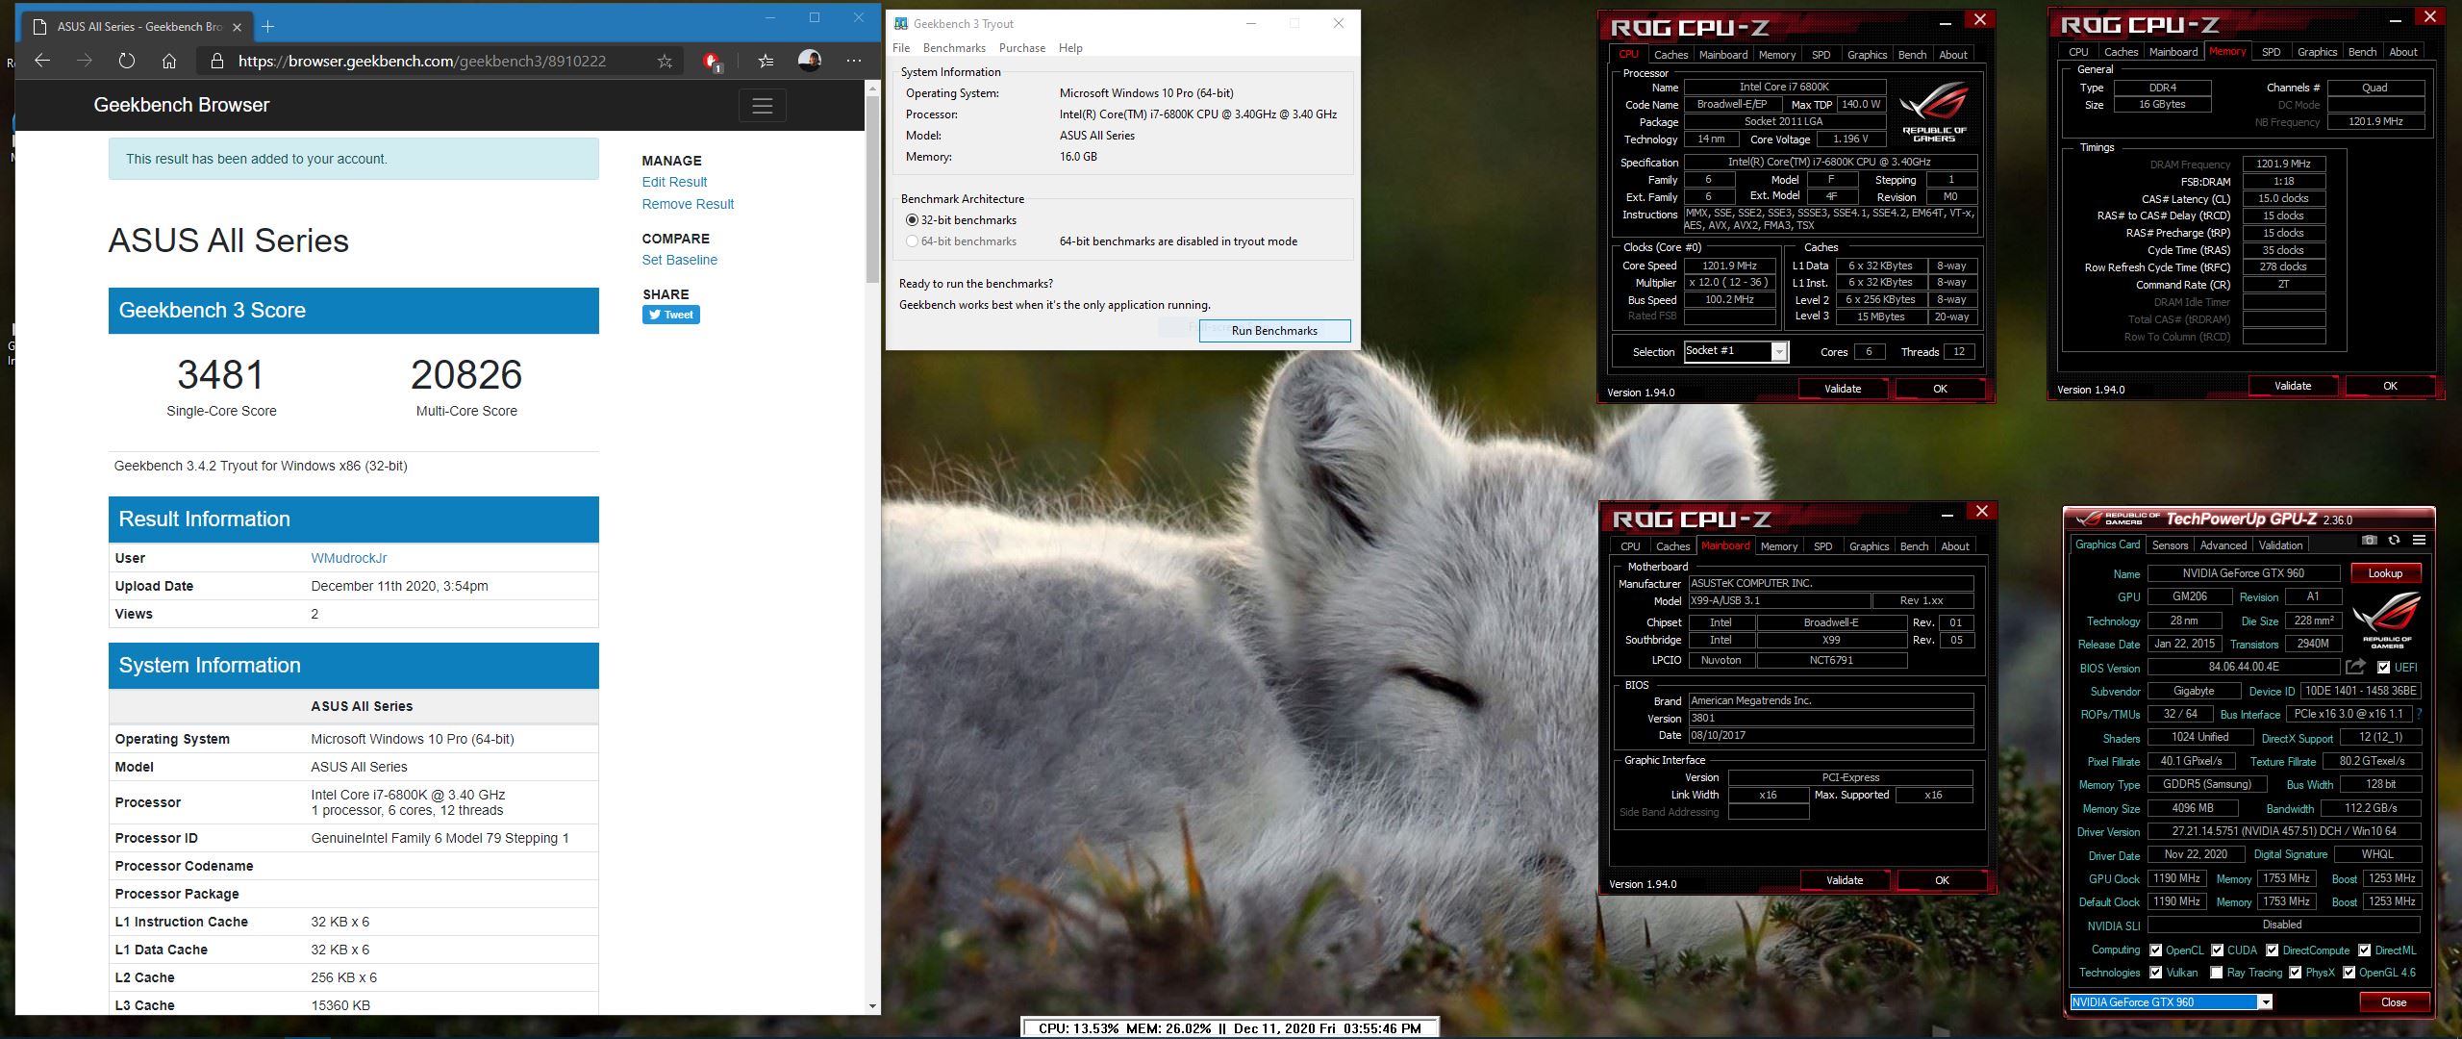
Task: Open SPD tab in CPU-Z Memory window
Action: point(2271,52)
